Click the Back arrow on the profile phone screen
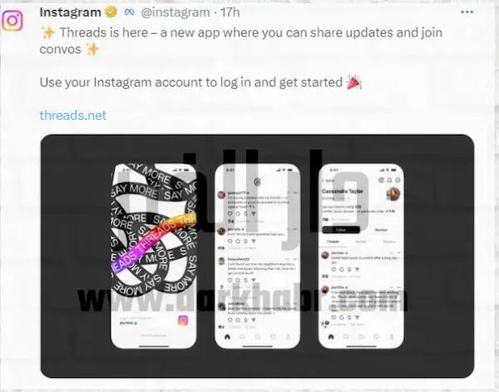This screenshot has height=392, width=499. (329, 181)
